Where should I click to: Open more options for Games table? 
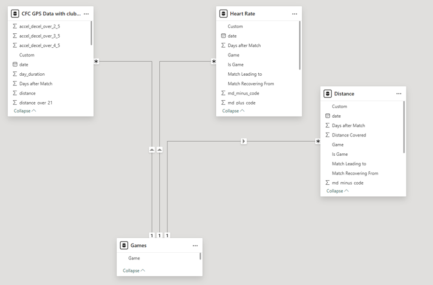pos(195,245)
